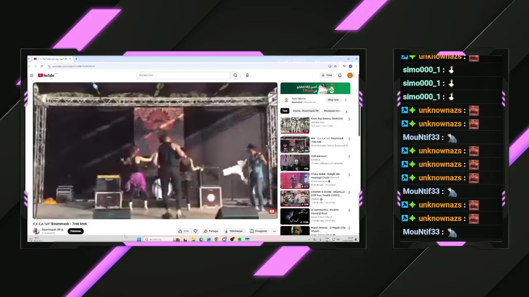Open options for Al Hamdouchia video
The height and width of the screenshot is (297, 529).
349,210
